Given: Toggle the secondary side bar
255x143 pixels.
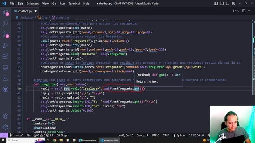Looking at the screenshot, I should pos(228,4).
